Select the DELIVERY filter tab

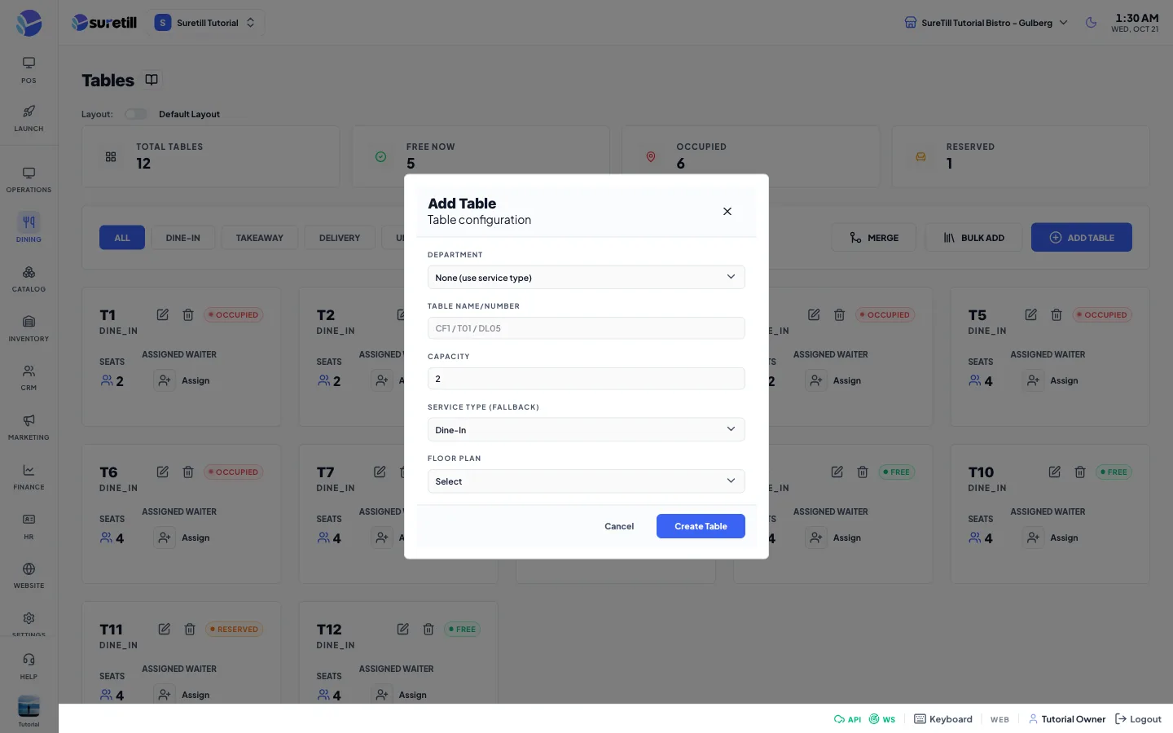coord(340,238)
